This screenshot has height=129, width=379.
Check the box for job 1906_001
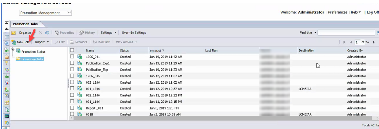[72, 57]
